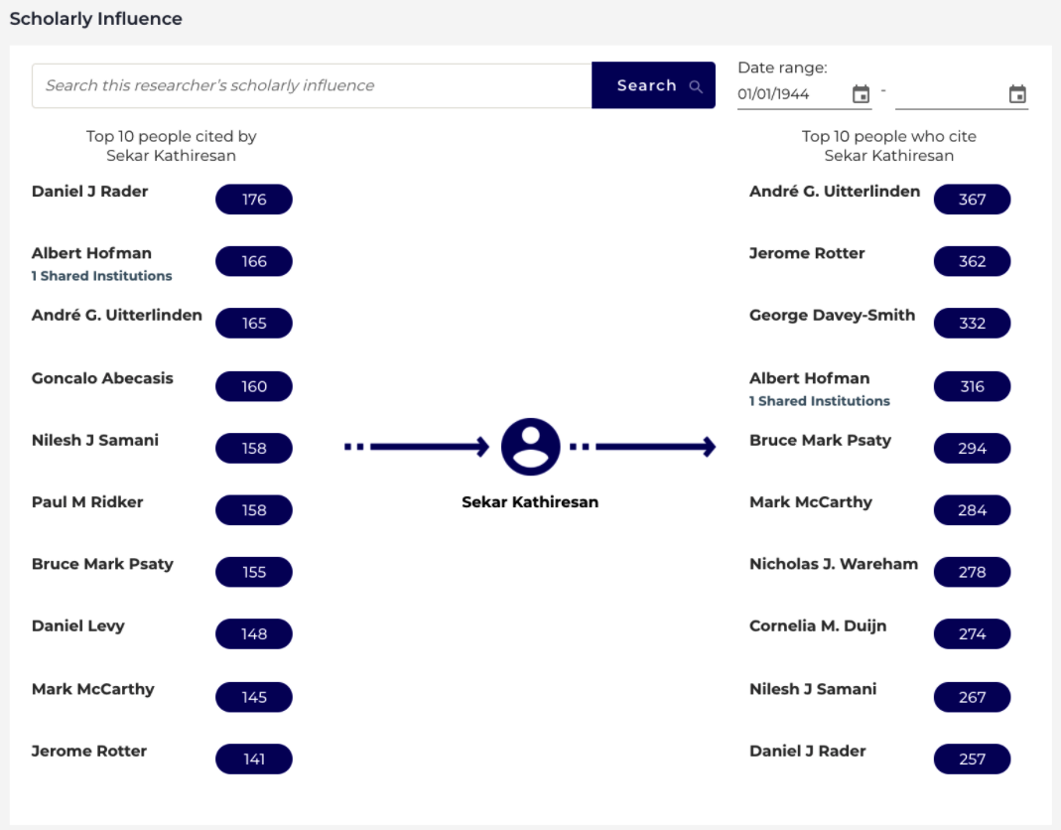
Task: Open Nilesh J Samani with count 267
Action: coord(813,689)
